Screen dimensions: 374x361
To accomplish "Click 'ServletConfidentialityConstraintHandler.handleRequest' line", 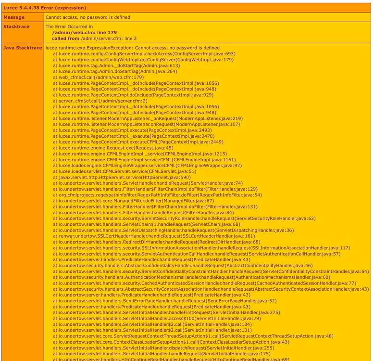I will [211, 271].
